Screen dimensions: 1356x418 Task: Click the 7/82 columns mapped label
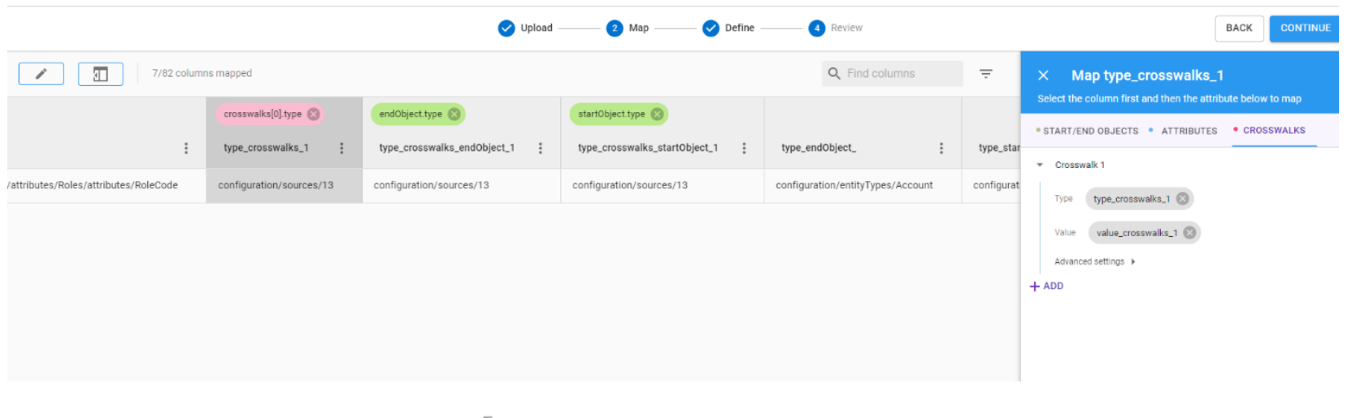[x=202, y=73]
